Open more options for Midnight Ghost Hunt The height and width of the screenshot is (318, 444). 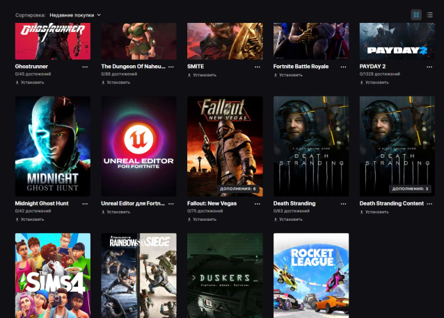point(85,204)
